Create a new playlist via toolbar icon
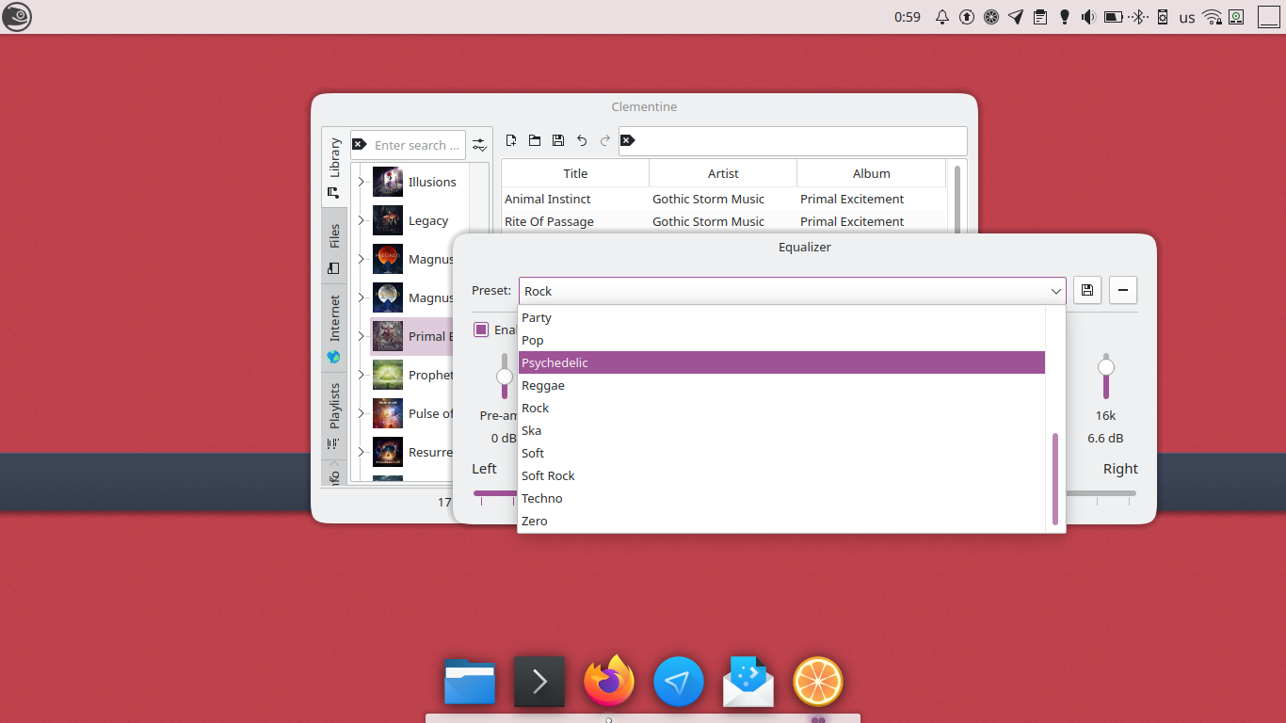 point(511,140)
